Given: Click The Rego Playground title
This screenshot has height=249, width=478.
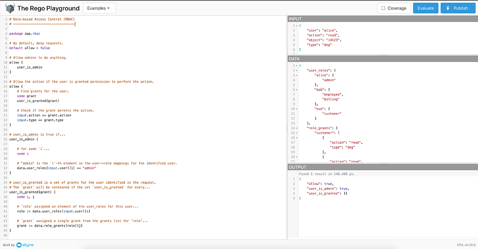Looking at the screenshot, I should point(49,8).
